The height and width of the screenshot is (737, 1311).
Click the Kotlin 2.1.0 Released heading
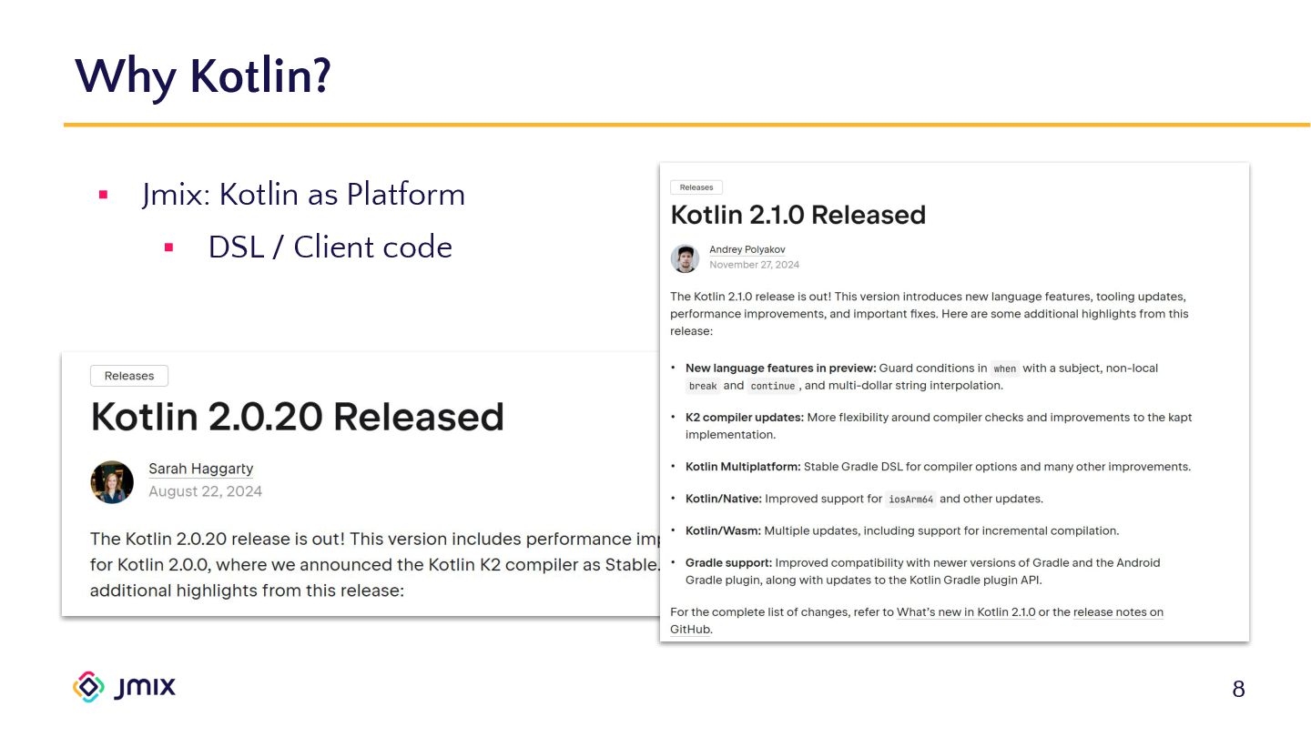(798, 215)
